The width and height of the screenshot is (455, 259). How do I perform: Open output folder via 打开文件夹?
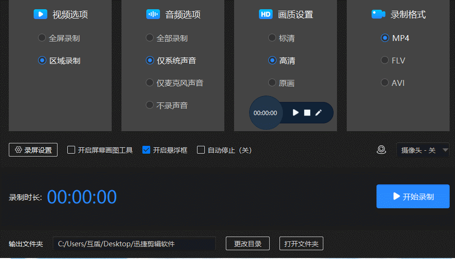point(301,243)
